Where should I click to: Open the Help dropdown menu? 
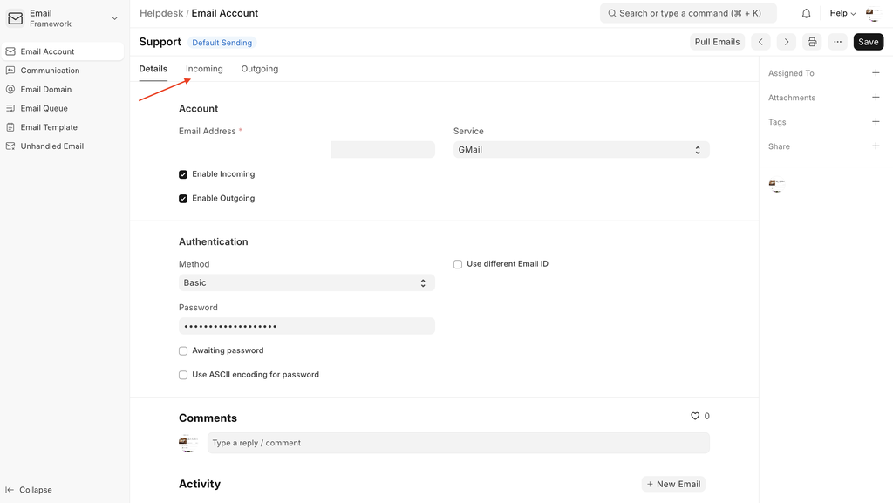[x=842, y=13]
